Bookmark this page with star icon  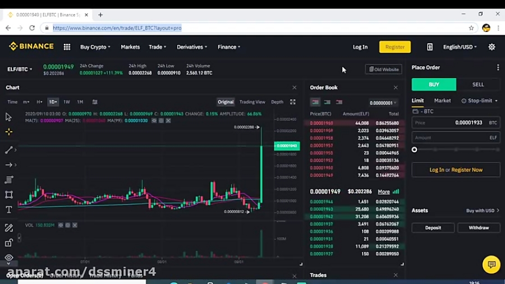pyautogui.click(x=471, y=28)
